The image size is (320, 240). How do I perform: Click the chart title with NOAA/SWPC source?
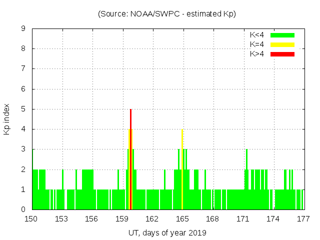tap(167, 14)
